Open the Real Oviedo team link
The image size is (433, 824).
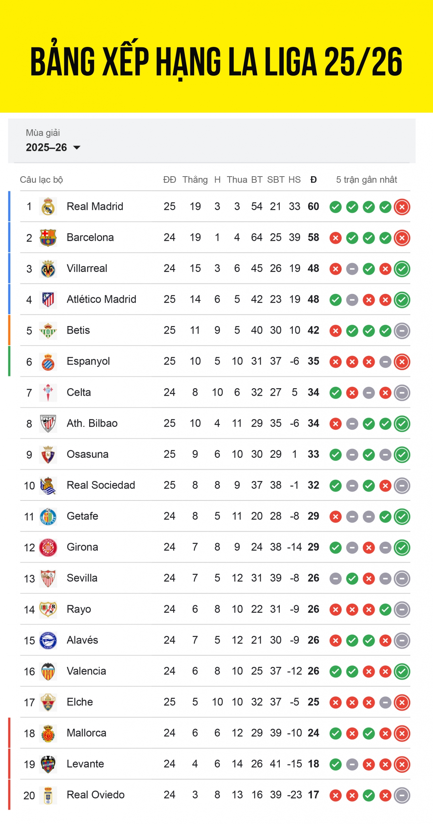(96, 795)
